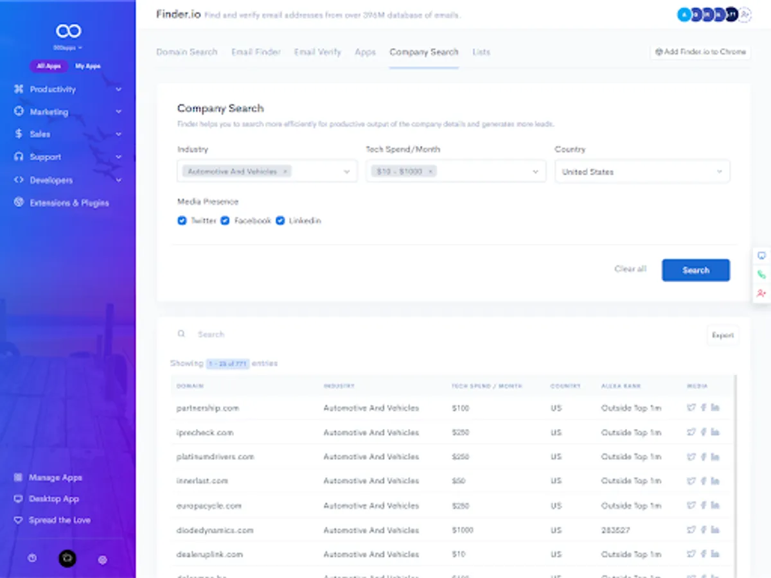Image resolution: width=771 pixels, height=578 pixels.
Task: Click the innerlast.com domain cell
Action: (x=202, y=480)
